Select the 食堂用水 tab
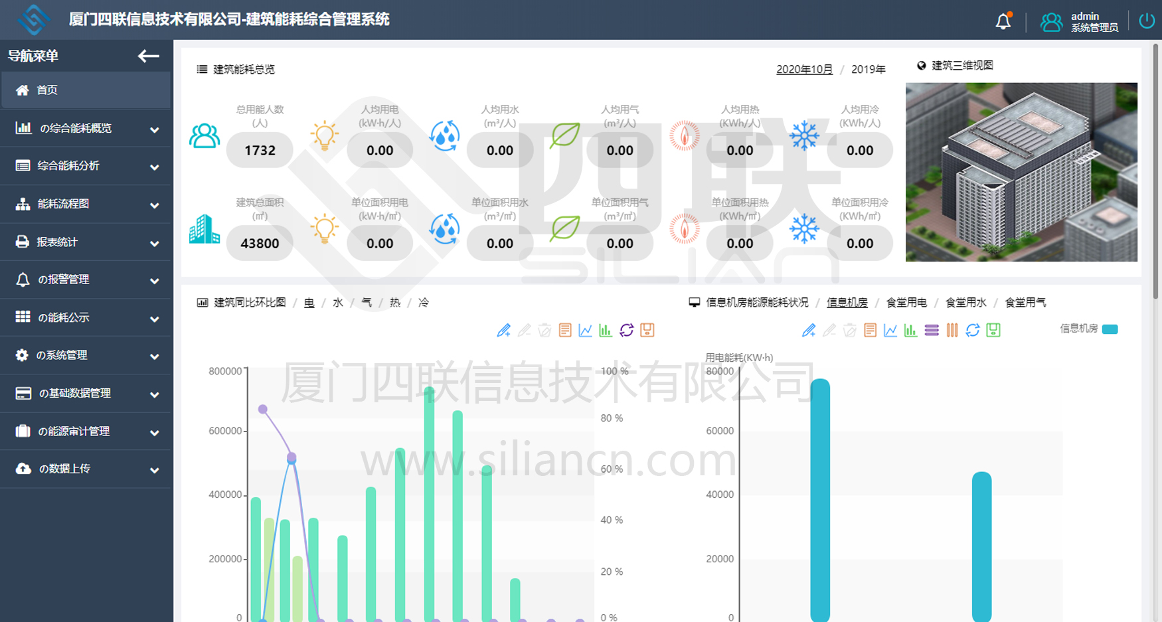The width and height of the screenshot is (1162, 622). click(965, 303)
